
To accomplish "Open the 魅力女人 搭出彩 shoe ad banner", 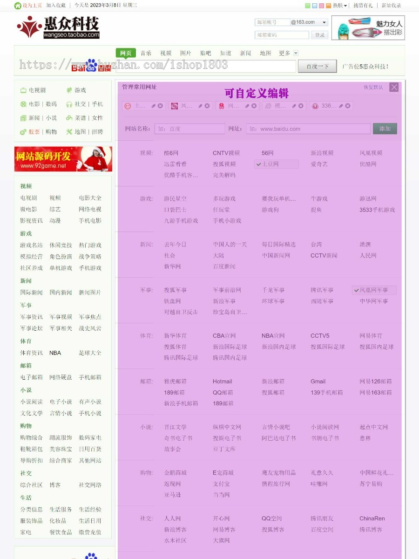I will pos(368,28).
